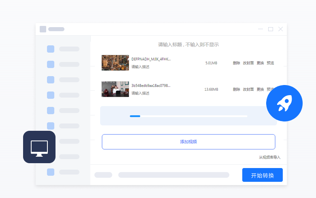Open the 从视频库导入 link
Screen dimensions: 316x198
coord(269,157)
